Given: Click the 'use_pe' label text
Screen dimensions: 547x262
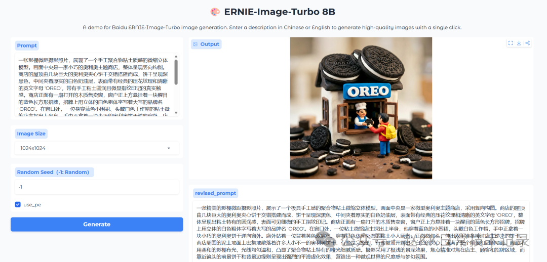Looking at the screenshot, I should [x=32, y=204].
